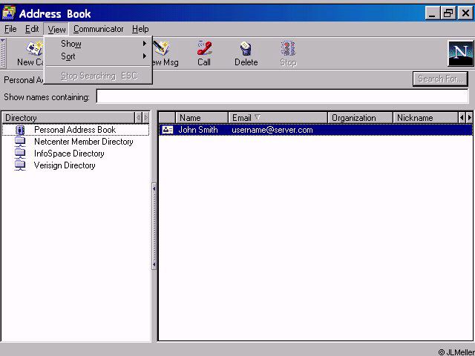Click the toolbar collapse grip handle
The width and height of the screenshot is (475, 356).
(x=3, y=53)
